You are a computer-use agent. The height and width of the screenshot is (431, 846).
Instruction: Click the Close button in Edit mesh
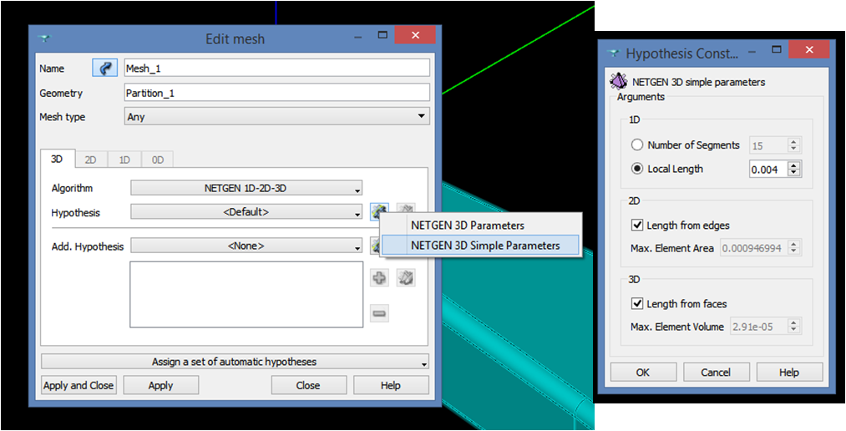click(x=308, y=385)
